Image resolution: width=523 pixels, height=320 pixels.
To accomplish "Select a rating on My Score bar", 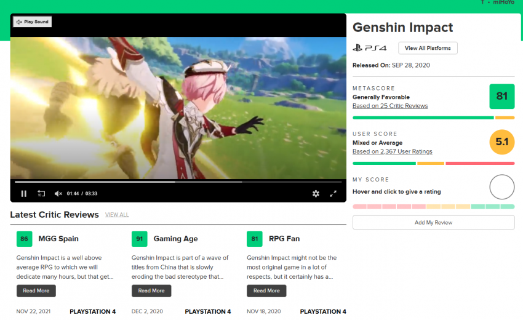I will click(433, 207).
